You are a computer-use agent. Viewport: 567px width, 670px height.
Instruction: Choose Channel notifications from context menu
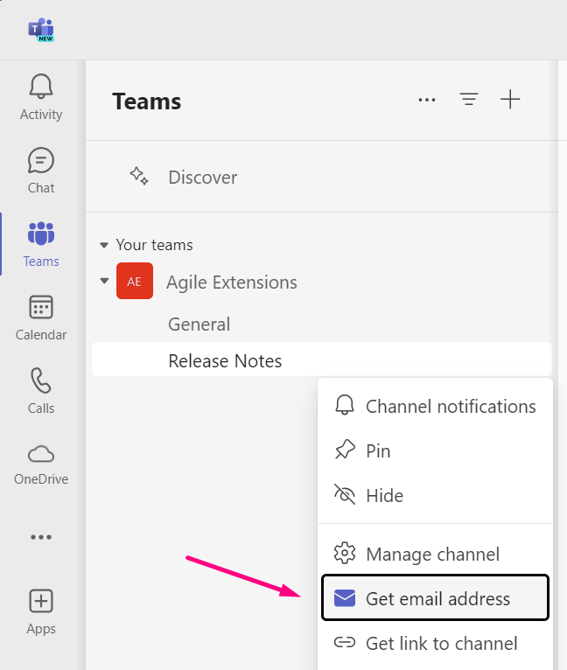pos(435,406)
